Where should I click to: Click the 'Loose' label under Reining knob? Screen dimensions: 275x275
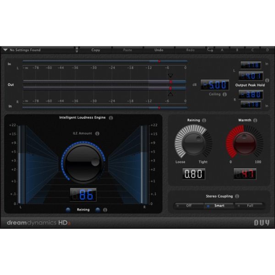(180, 162)
